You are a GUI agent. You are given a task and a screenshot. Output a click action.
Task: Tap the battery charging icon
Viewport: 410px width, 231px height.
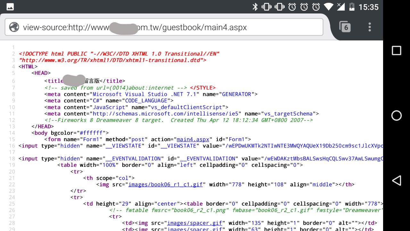click(x=352, y=7)
